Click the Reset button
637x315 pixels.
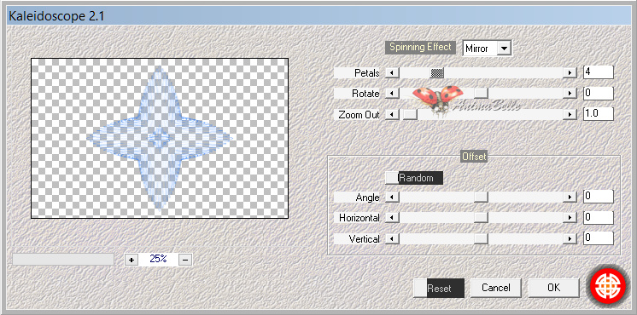439,288
